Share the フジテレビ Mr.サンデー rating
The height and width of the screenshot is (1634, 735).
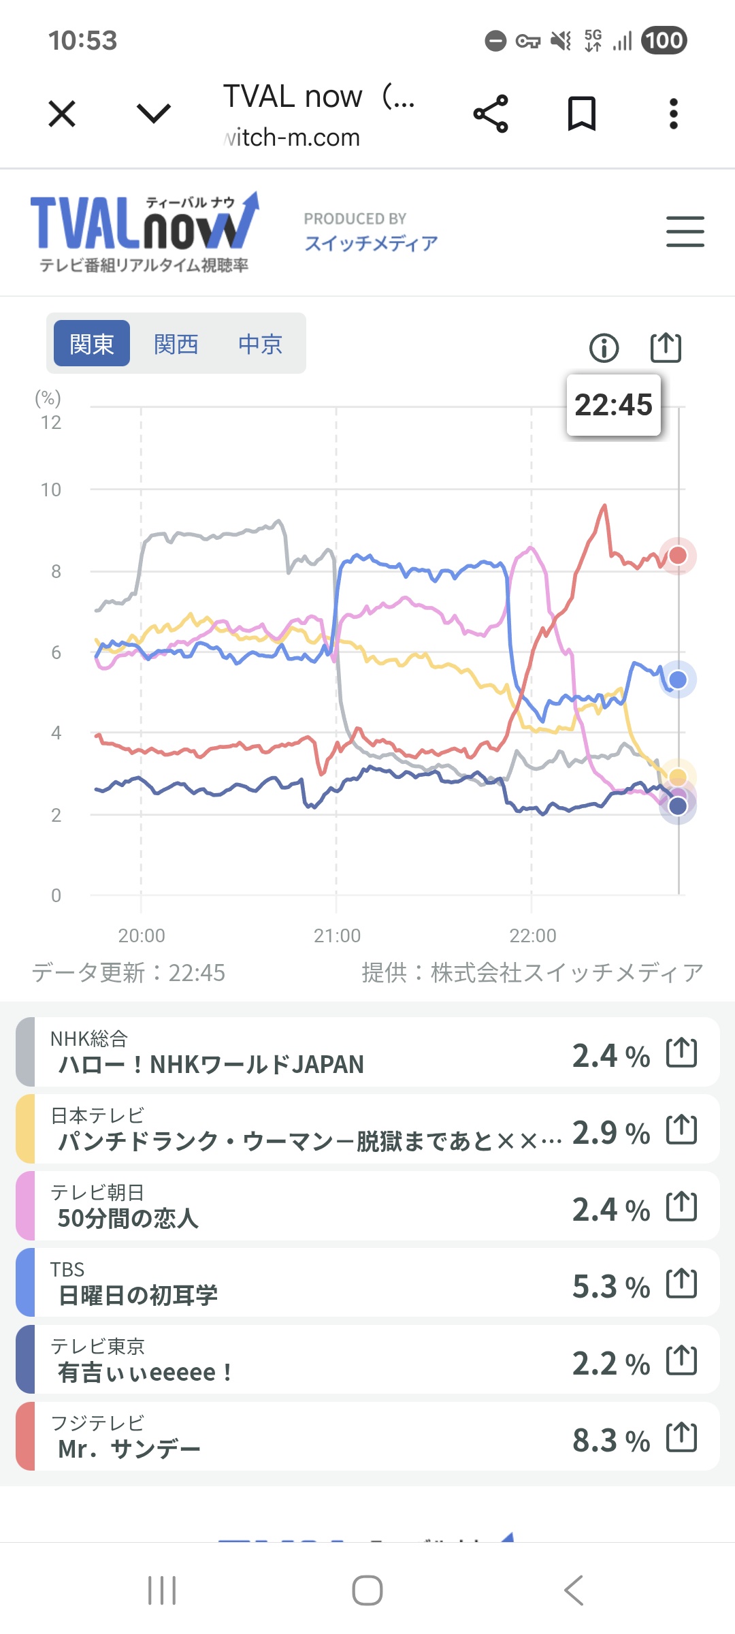681,1438
